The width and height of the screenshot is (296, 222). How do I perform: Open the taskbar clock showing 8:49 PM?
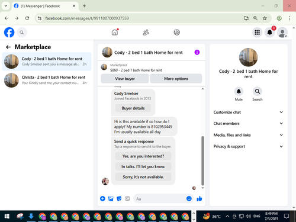pyautogui.click(x=271, y=216)
